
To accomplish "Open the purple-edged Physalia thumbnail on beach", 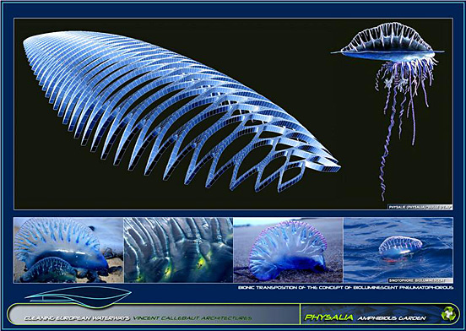I will tap(288, 250).
